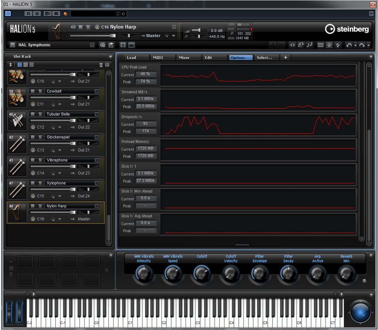The height and width of the screenshot is (330, 378).
Task: Switch to the Mixer tab
Action: pyautogui.click(x=189, y=57)
